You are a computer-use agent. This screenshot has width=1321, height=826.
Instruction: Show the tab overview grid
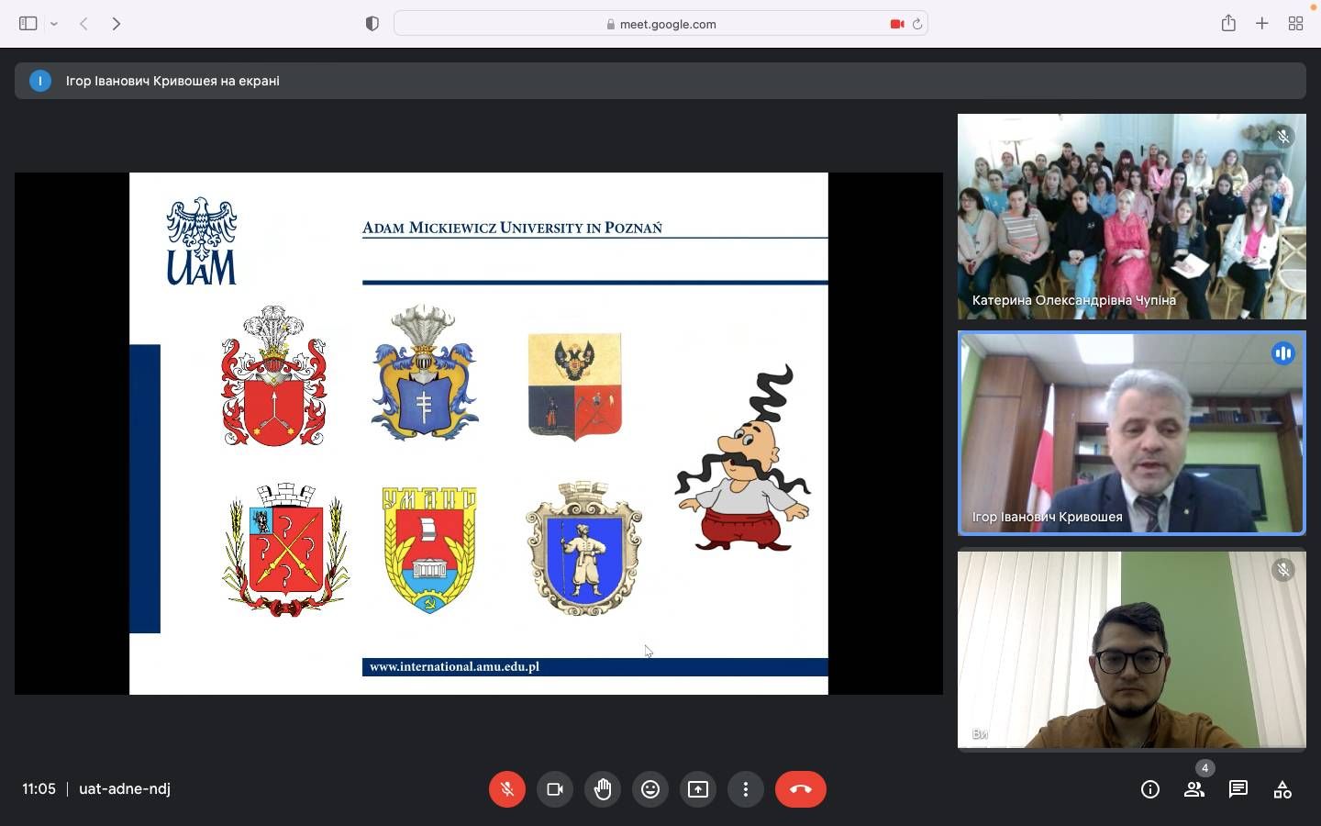pos(1295,24)
